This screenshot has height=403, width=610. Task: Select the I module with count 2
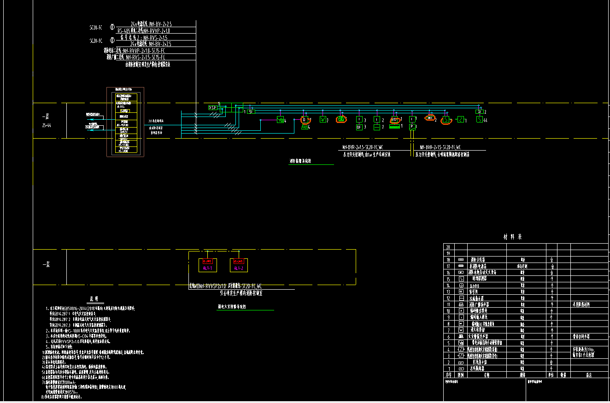click(377, 119)
